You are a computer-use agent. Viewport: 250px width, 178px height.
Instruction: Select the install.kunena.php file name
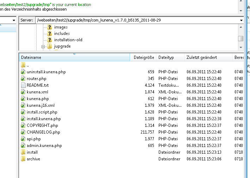44,119
